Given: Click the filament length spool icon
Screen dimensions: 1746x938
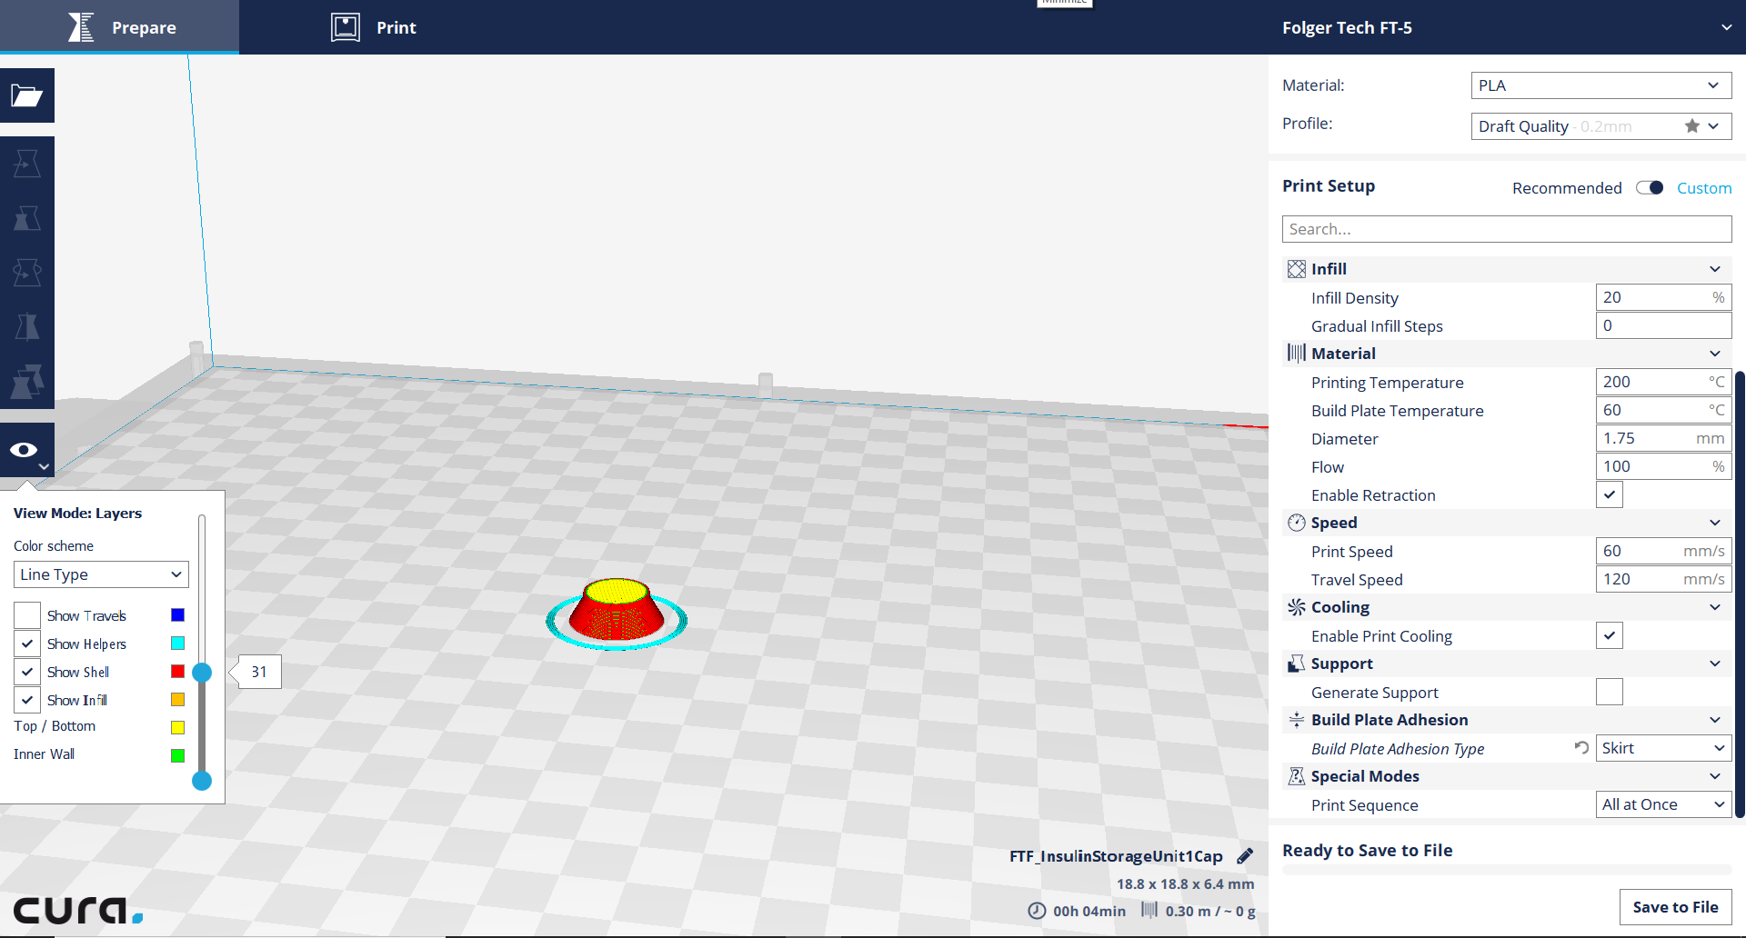Looking at the screenshot, I should click(x=1149, y=910).
